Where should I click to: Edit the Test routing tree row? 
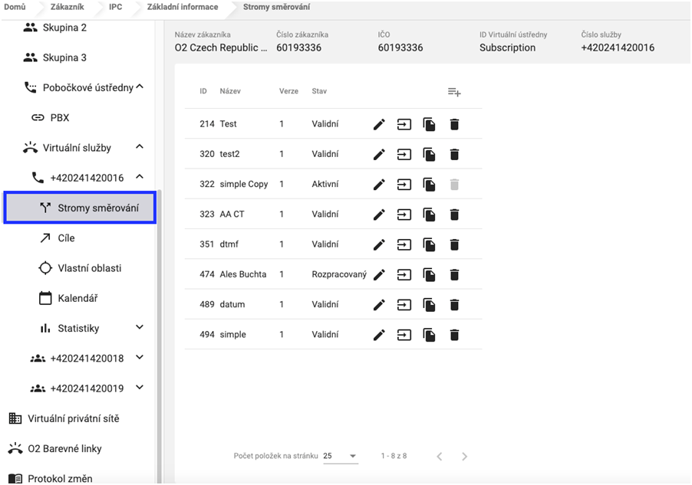(379, 124)
